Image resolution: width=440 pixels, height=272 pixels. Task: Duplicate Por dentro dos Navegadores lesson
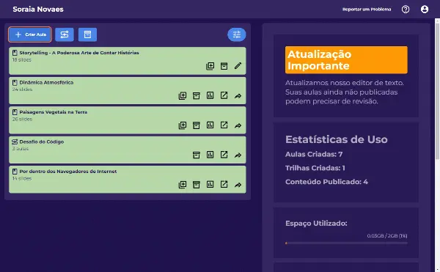183,185
